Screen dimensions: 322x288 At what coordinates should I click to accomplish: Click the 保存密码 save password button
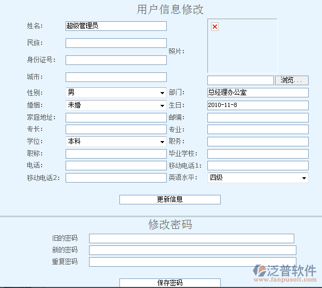(x=170, y=283)
